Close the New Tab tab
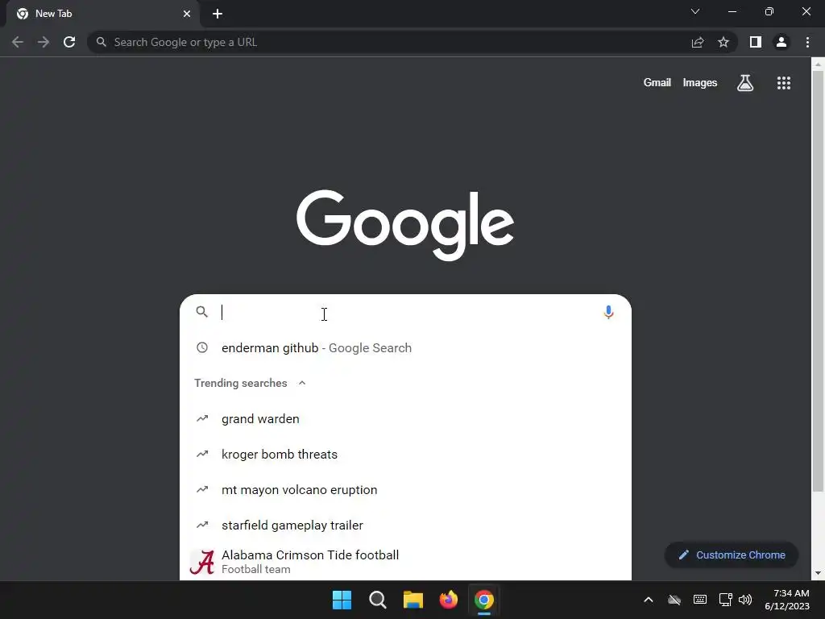Image resolution: width=825 pixels, height=619 pixels. point(187,14)
